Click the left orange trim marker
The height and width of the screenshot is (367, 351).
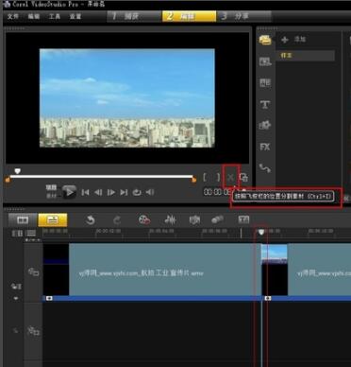pyautogui.click(x=8, y=180)
